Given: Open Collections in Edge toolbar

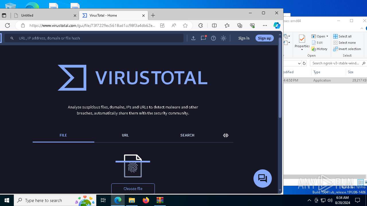Looking at the screenshot, I should [240, 25].
